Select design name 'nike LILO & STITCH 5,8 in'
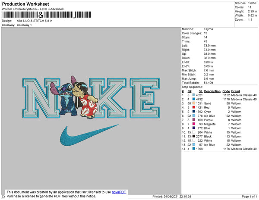 coord(35,21)
